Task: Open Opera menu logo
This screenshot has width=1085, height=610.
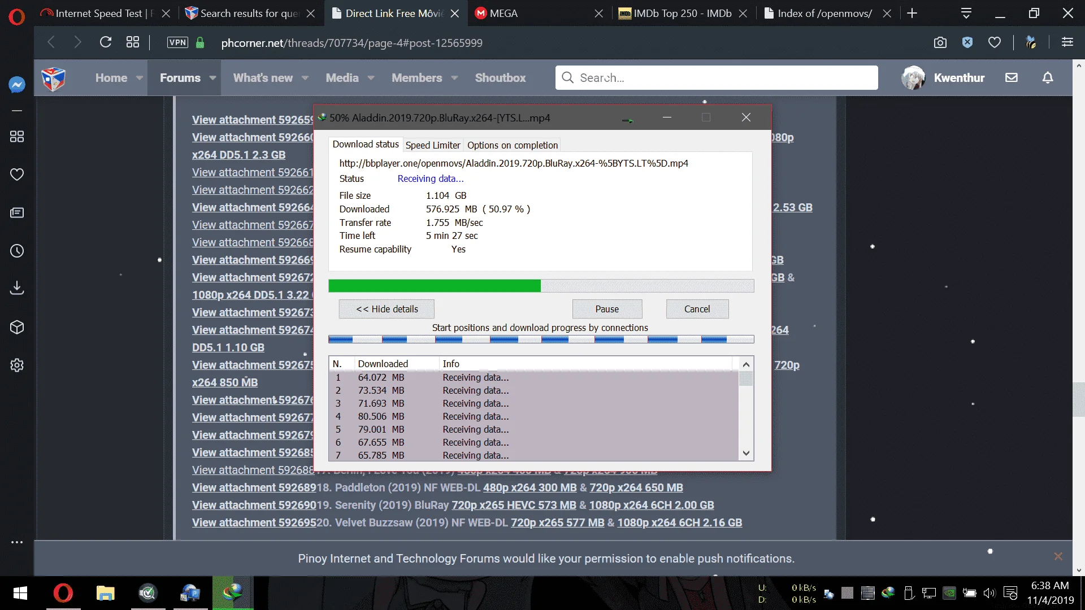Action: point(17,17)
